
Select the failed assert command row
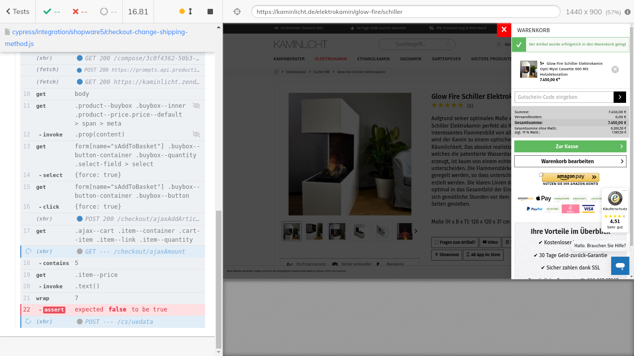112,310
